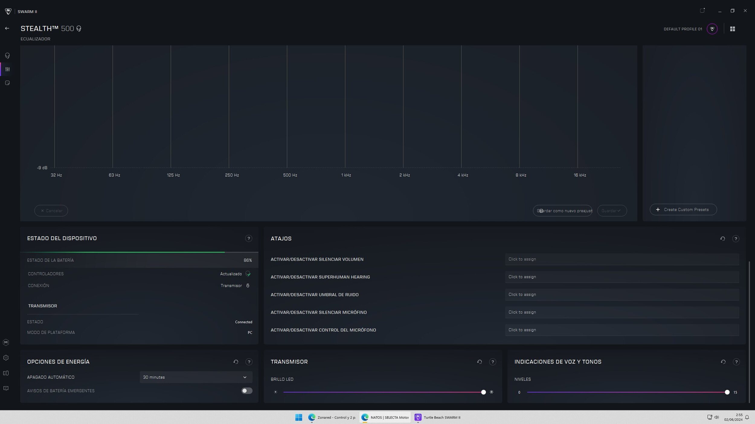Click the profile grid/apps icon top right
The height and width of the screenshot is (424, 755).
point(732,29)
